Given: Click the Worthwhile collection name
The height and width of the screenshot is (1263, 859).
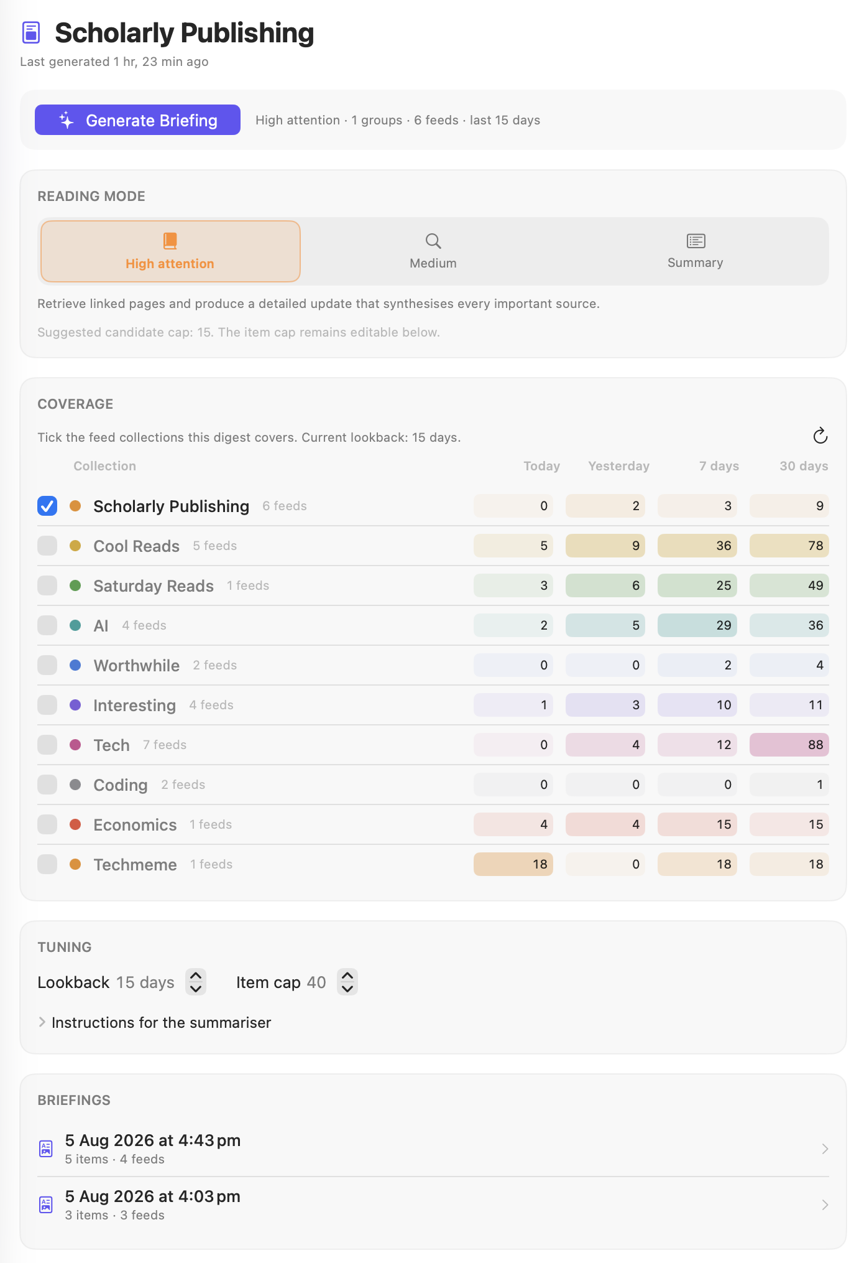Looking at the screenshot, I should coord(137,666).
